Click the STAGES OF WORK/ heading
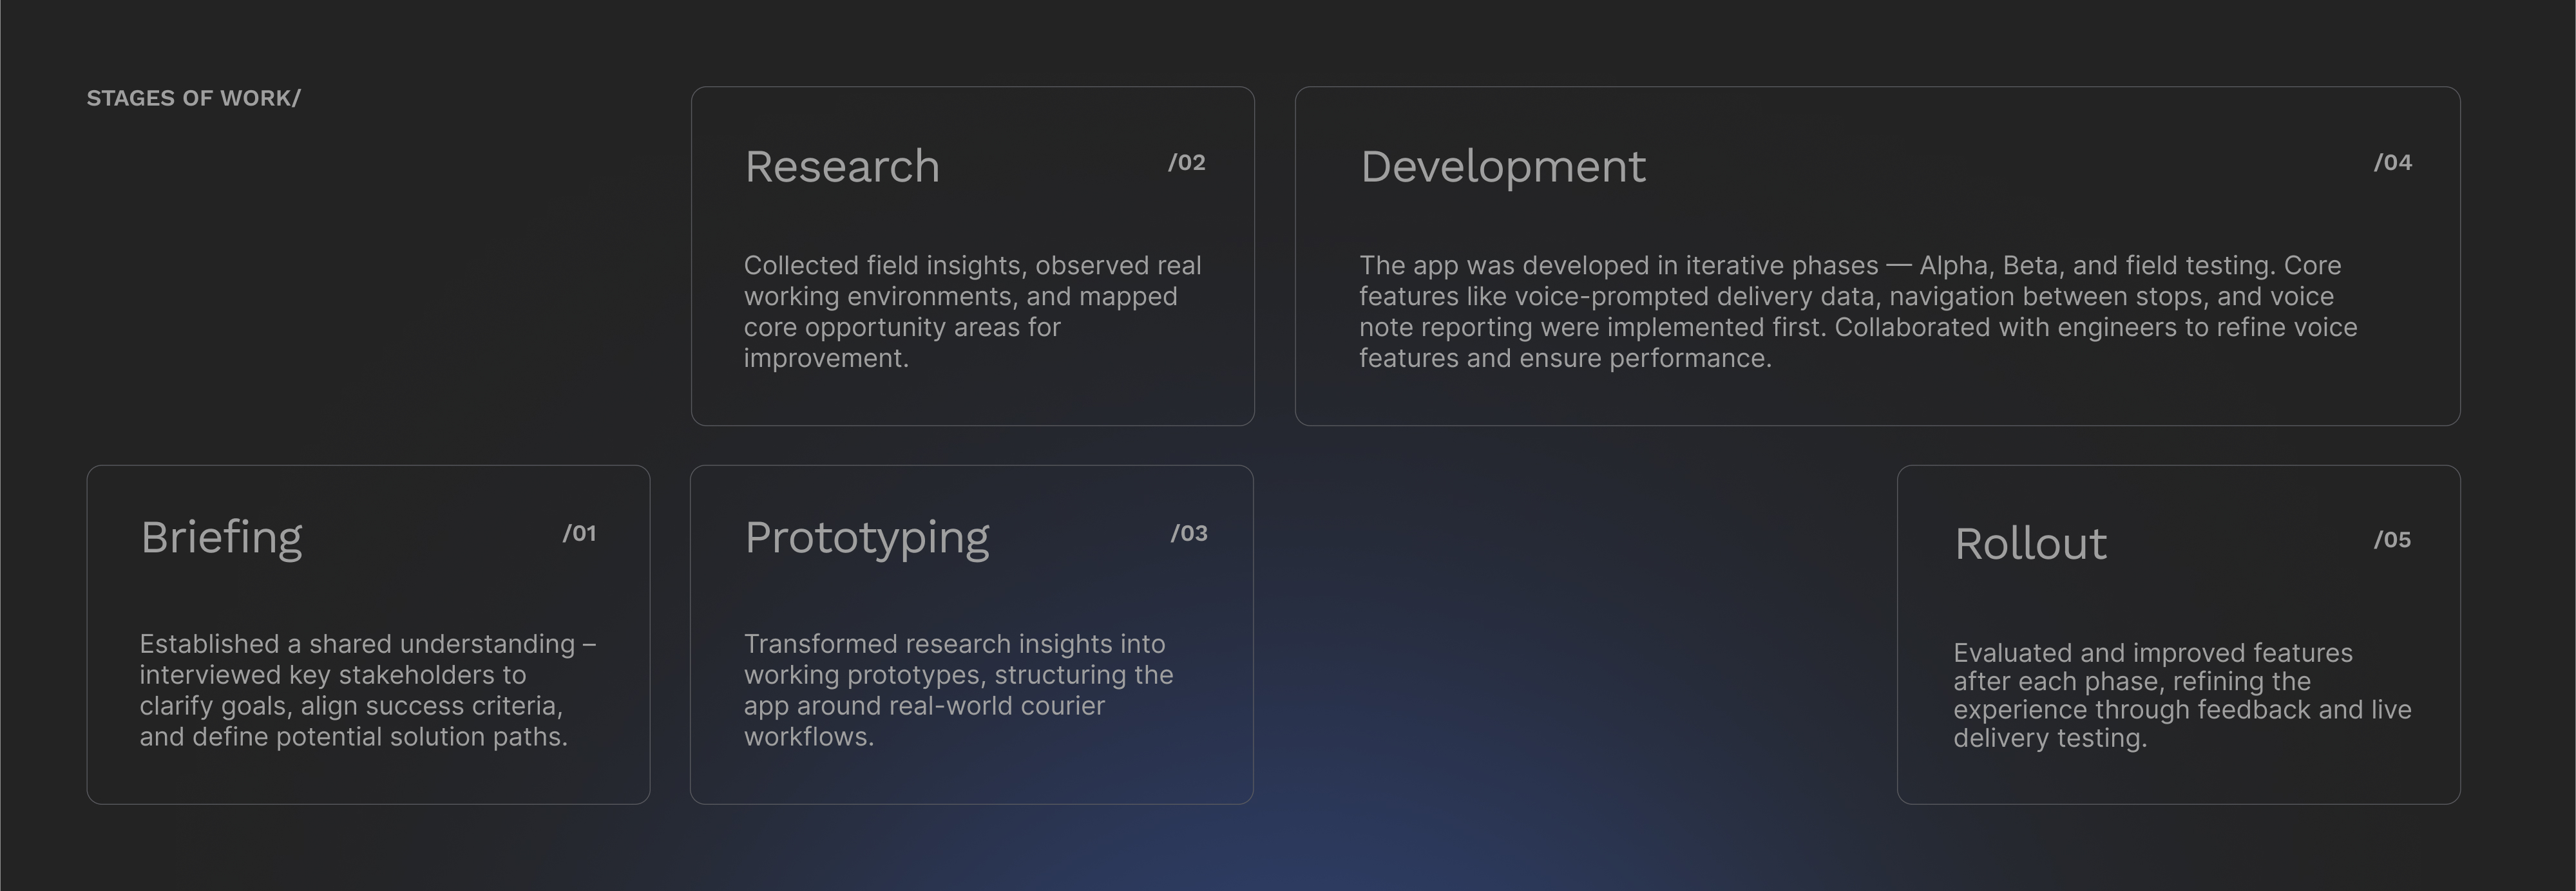Screen dimensions: 2576x891 coord(193,98)
